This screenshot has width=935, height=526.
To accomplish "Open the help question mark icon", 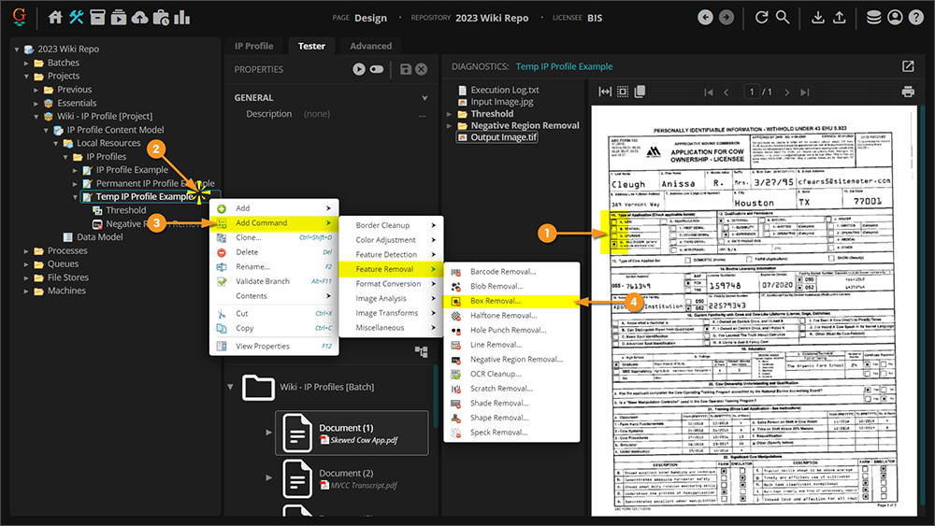I will tap(916, 17).
